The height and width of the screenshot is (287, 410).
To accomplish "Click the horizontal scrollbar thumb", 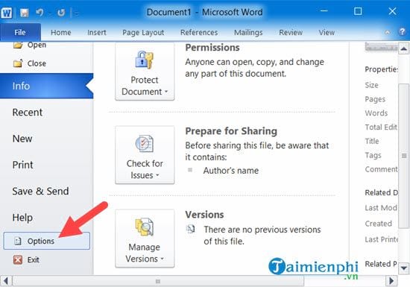I will click(158, 281).
